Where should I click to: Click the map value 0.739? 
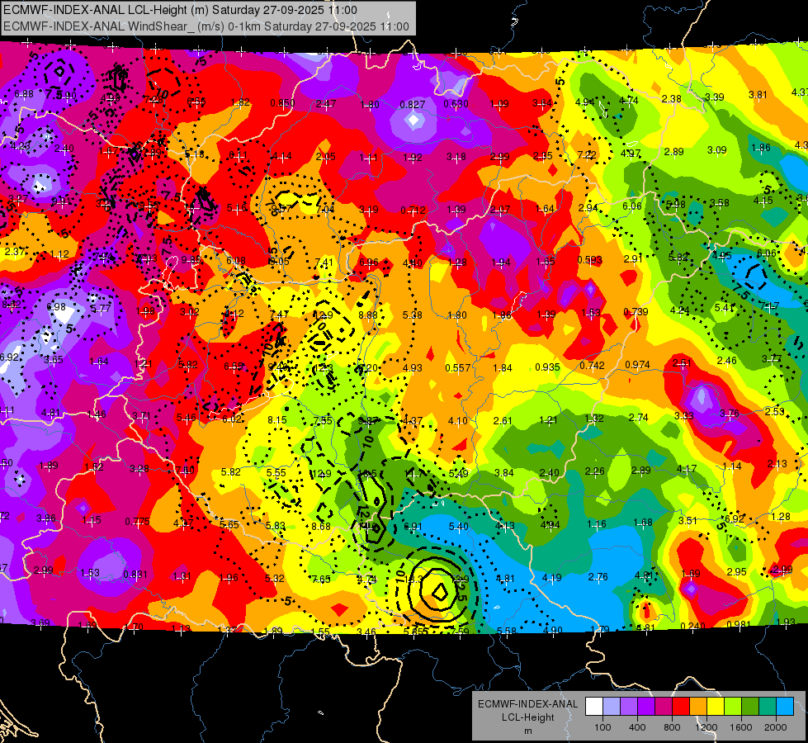click(636, 311)
